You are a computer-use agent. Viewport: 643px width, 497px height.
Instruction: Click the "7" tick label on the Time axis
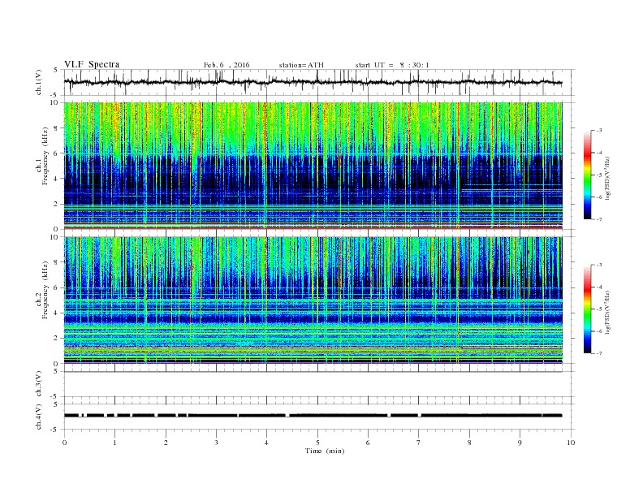(x=419, y=443)
